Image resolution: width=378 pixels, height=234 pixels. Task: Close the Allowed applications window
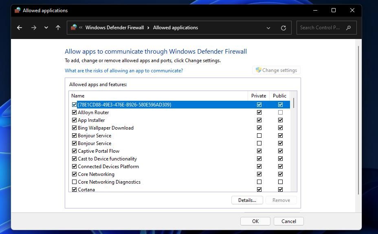point(352,10)
